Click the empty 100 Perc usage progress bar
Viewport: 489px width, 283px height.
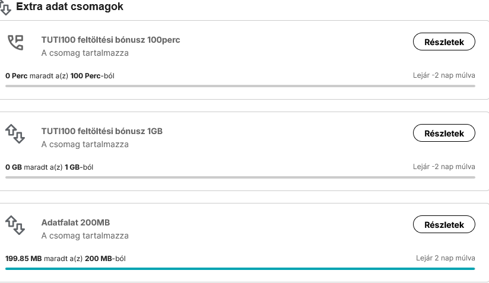point(240,86)
